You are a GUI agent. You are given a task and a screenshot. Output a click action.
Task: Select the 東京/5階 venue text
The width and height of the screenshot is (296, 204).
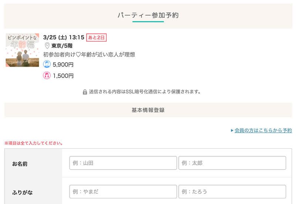pyautogui.click(x=62, y=46)
